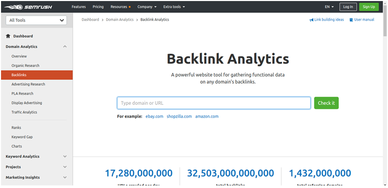Go to Dashboard in the breadcrumb
Screen dimensions: 388x188
click(x=90, y=20)
